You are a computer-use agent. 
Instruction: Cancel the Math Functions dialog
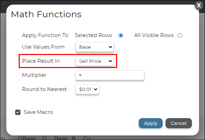click(x=179, y=123)
